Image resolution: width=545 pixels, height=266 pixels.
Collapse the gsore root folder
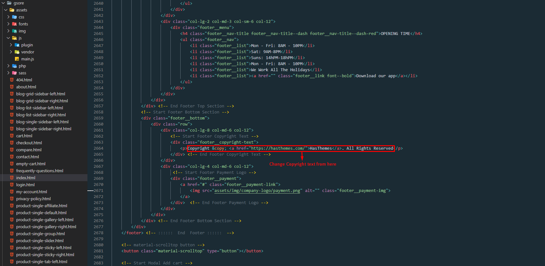[3, 3]
